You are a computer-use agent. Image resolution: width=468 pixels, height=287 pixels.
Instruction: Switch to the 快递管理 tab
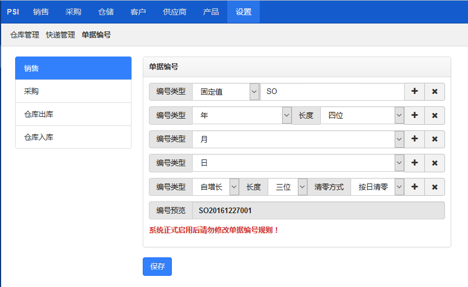click(60, 35)
